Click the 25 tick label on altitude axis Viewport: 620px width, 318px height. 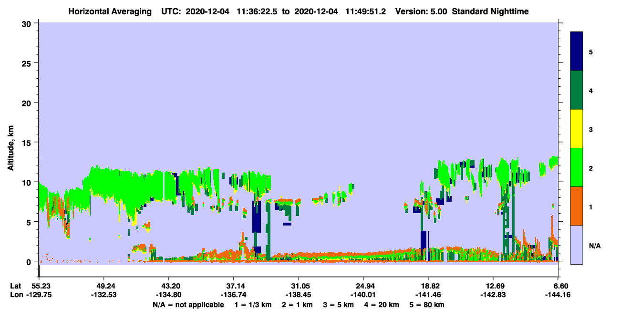click(x=28, y=63)
